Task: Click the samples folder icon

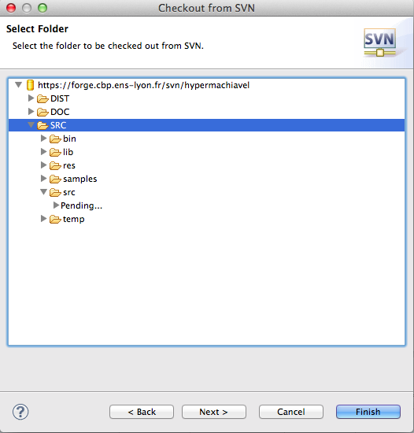Action: tap(55, 179)
